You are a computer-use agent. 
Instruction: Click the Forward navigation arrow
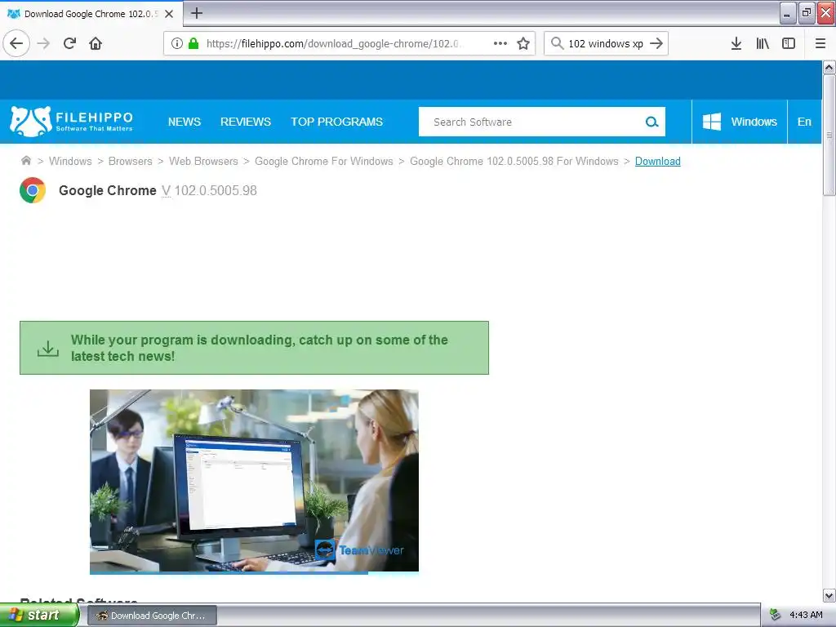(x=44, y=43)
